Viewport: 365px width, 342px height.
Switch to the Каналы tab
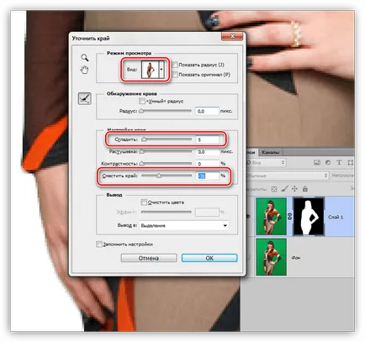coord(270,152)
